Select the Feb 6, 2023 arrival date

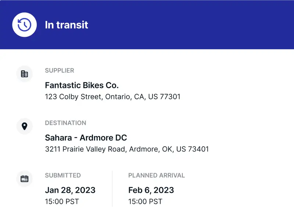tap(151, 190)
